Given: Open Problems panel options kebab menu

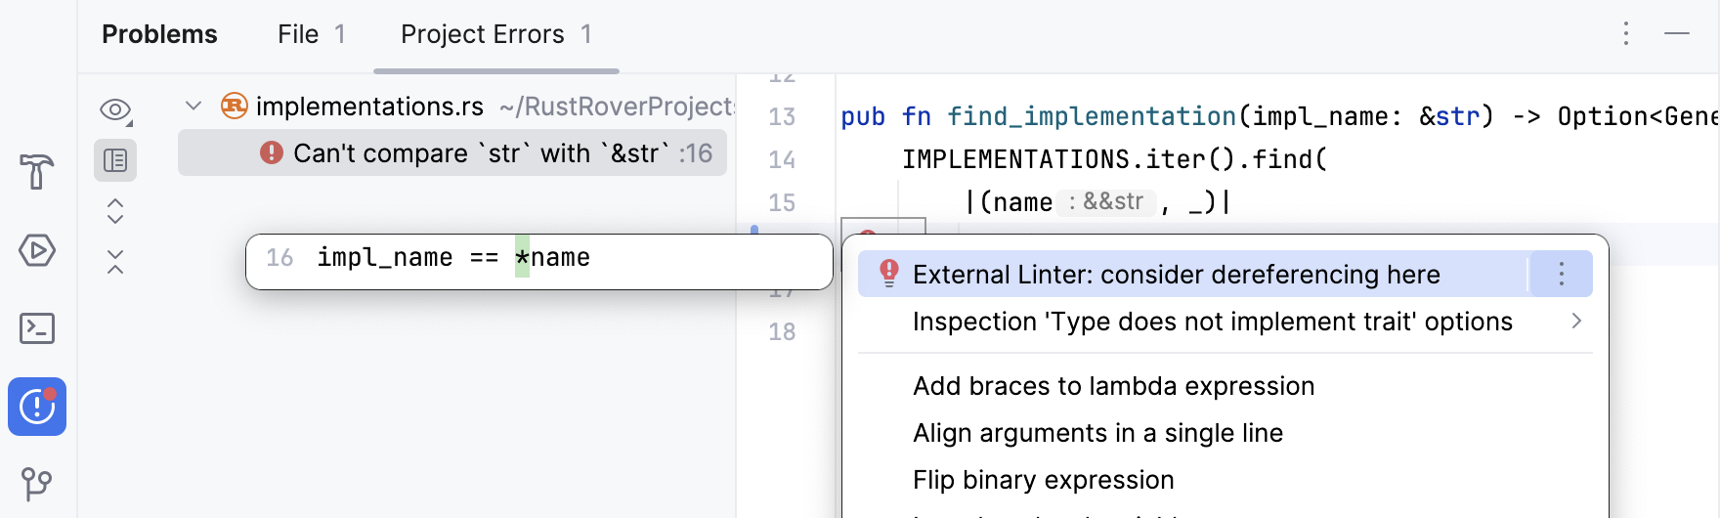Looking at the screenshot, I should 1626,34.
